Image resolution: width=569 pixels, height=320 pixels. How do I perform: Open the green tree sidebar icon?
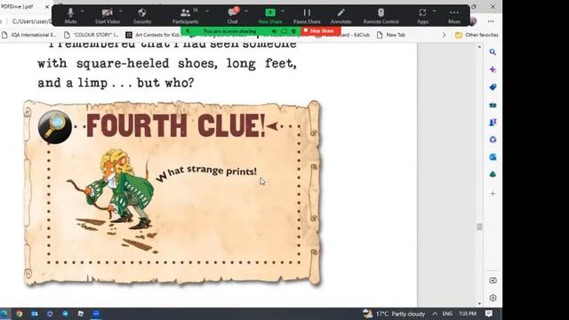[x=493, y=174]
